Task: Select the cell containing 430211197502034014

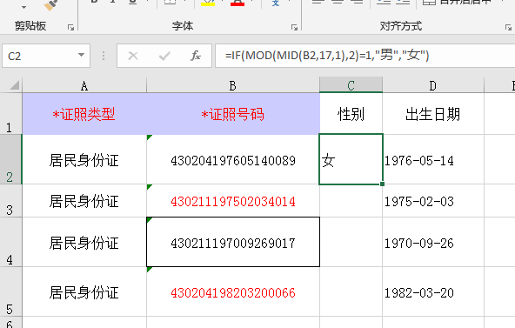Action: (x=233, y=201)
